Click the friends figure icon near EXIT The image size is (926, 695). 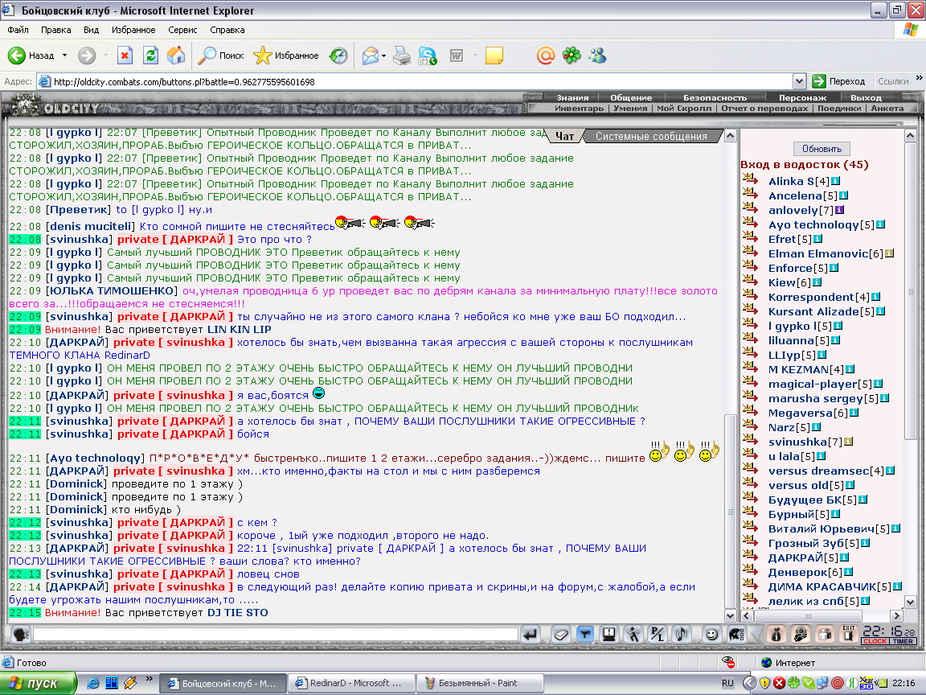825,634
